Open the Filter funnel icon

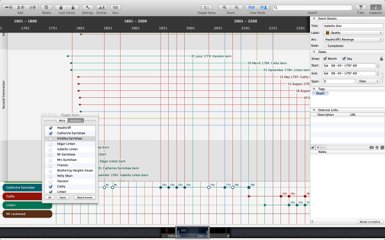[361, 8]
